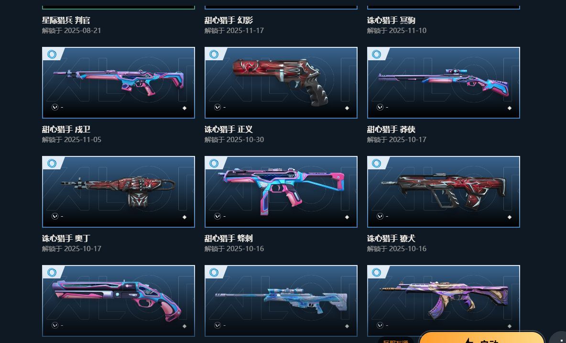Click the circle badge on 蜂刺 SMG card
This screenshot has width=566, height=343.
point(214,164)
